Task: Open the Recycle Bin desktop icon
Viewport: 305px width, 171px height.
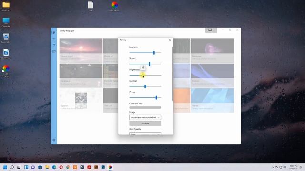Action: [6, 38]
